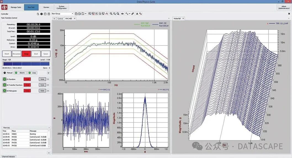Stop the 01 Random measurement

[x=27, y=79]
